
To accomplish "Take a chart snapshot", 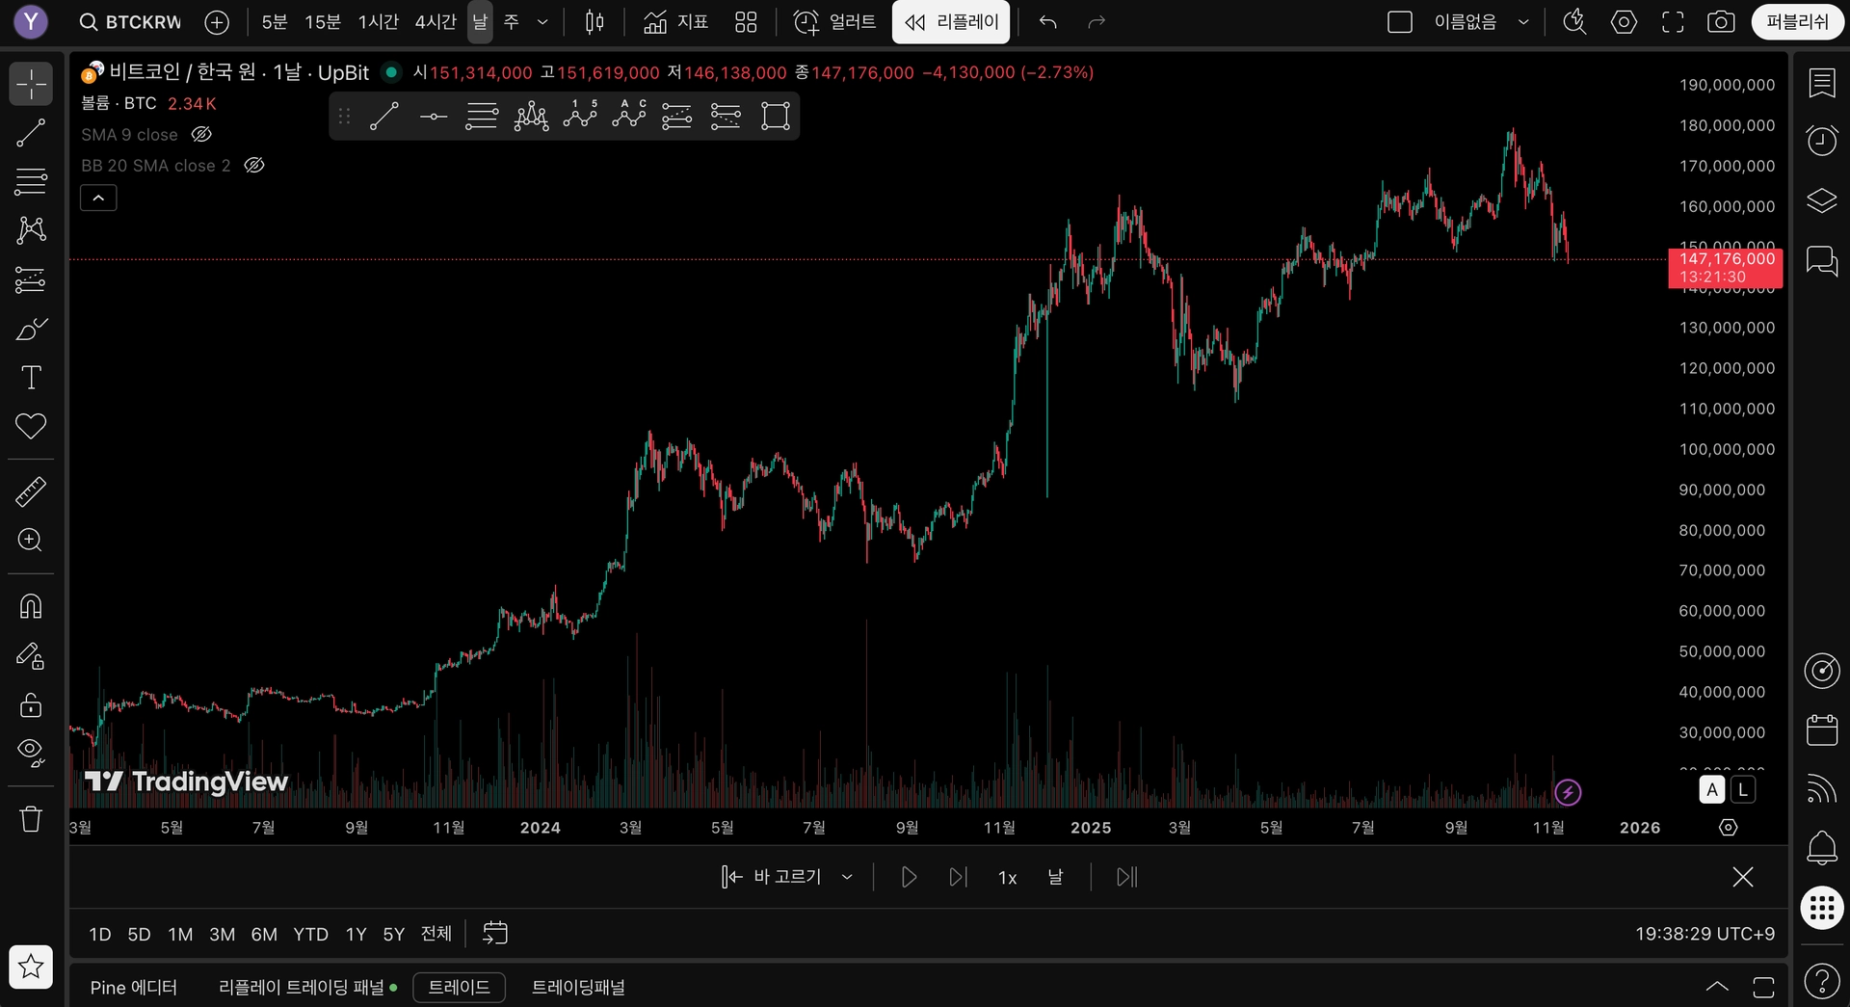I will click(1721, 22).
